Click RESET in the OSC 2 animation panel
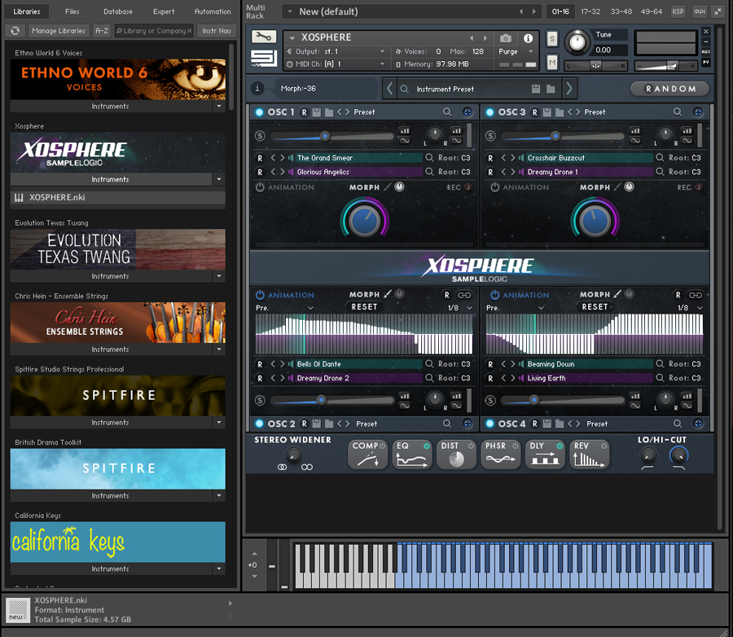The image size is (733, 637). point(364,307)
